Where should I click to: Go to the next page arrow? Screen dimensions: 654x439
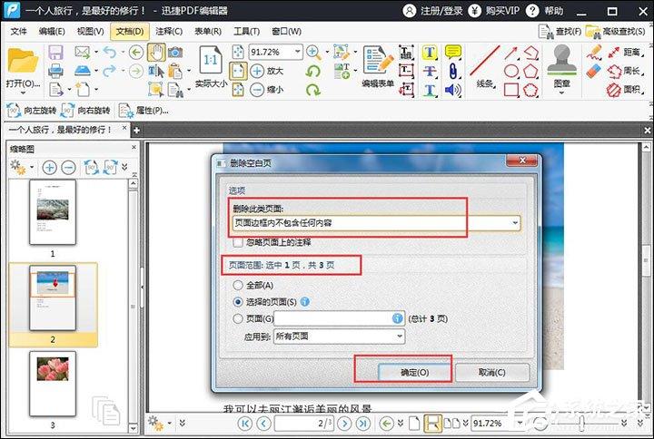point(344,424)
